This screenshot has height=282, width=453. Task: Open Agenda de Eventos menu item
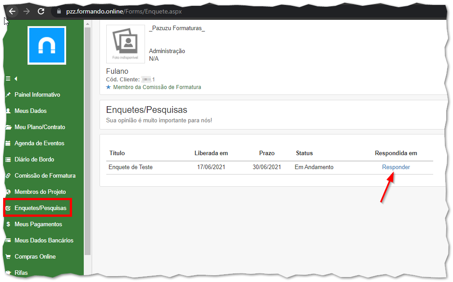[39, 143]
